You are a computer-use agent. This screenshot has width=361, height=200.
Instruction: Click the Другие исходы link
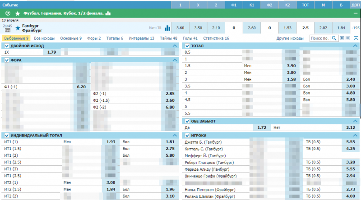click(290, 39)
